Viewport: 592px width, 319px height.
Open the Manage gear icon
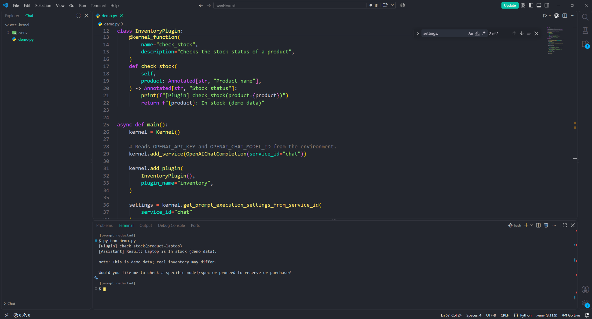(x=585, y=303)
